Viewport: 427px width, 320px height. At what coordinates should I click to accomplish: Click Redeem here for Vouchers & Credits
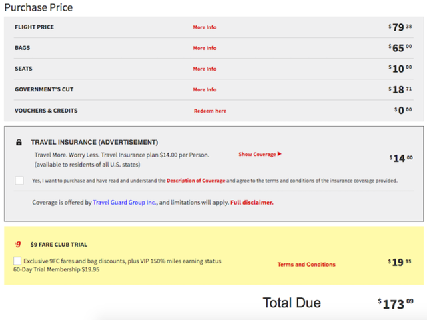point(209,111)
